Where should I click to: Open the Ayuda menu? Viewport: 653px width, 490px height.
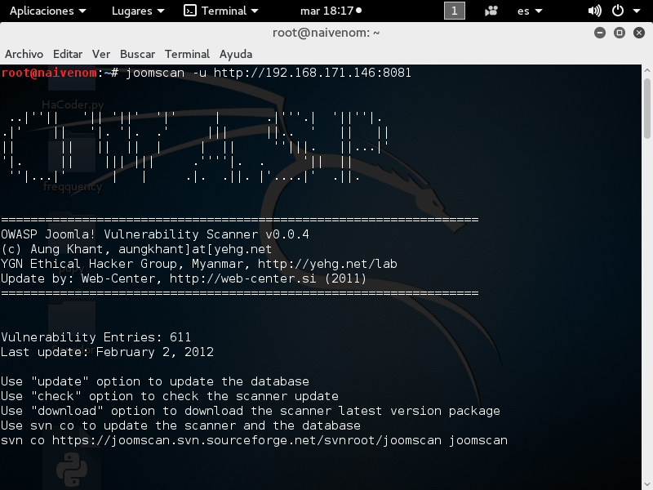pyautogui.click(x=236, y=54)
